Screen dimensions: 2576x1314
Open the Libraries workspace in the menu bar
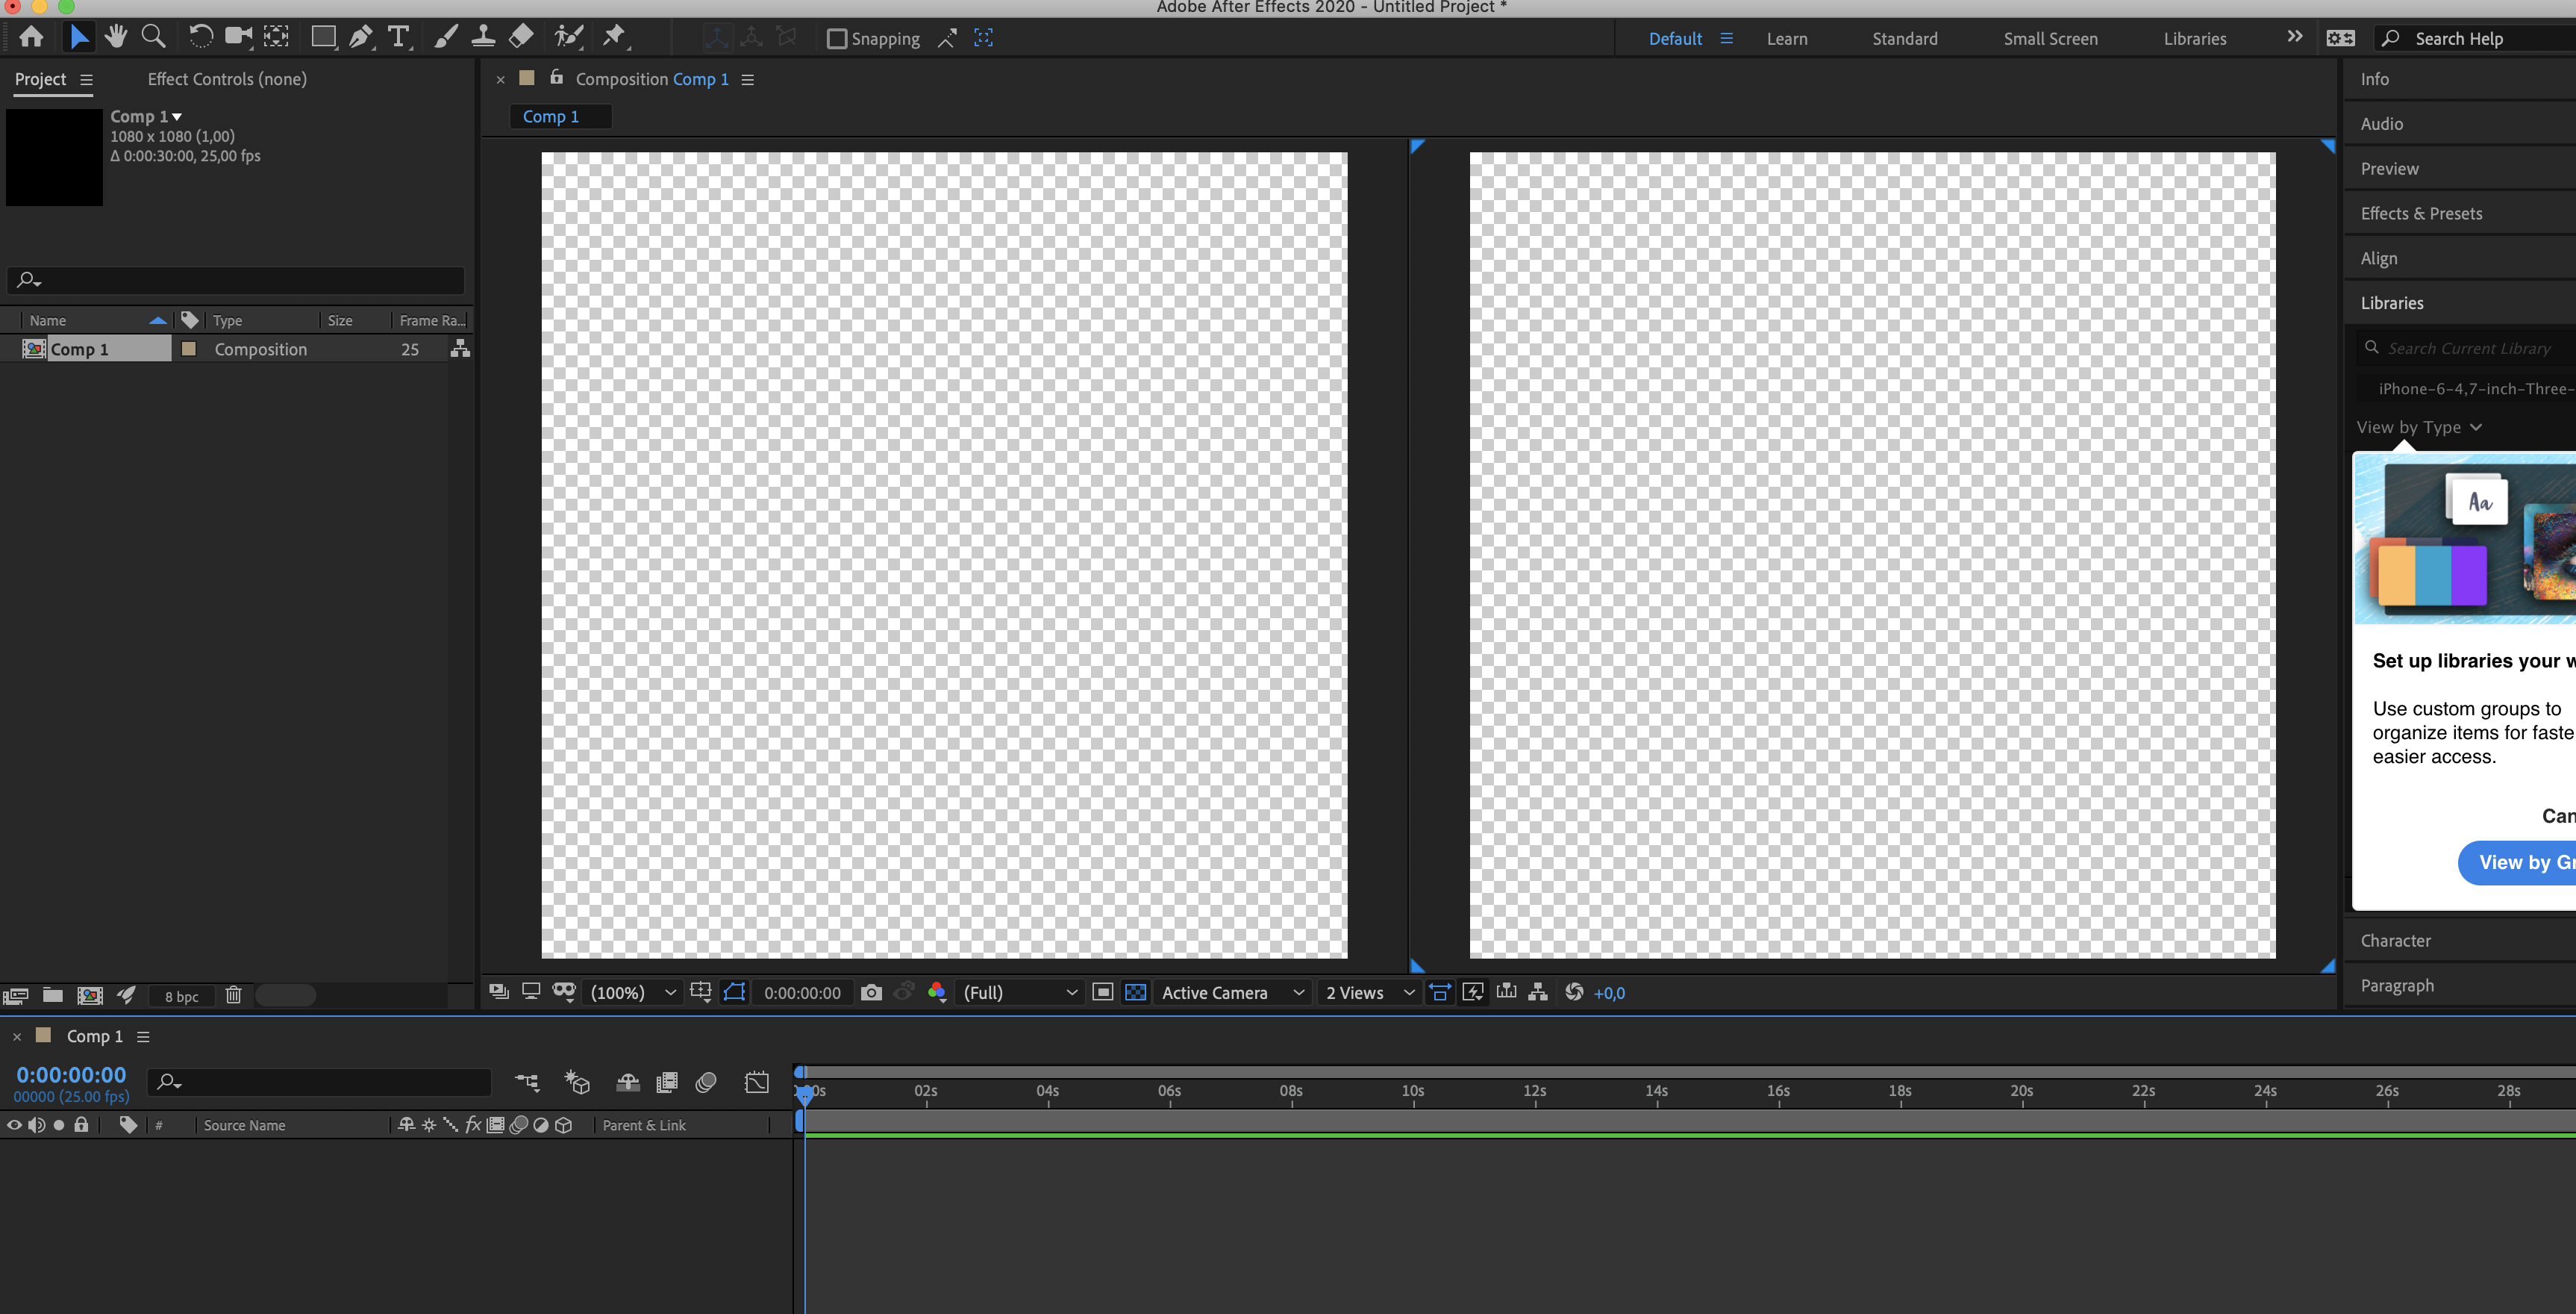coord(2194,38)
